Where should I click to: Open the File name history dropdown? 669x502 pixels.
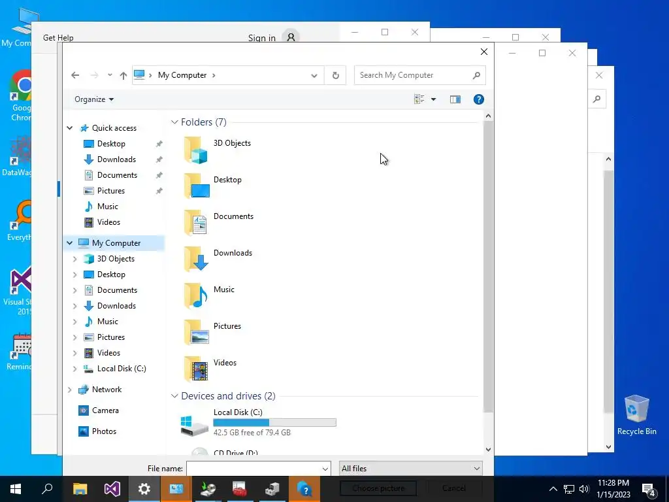(325, 469)
